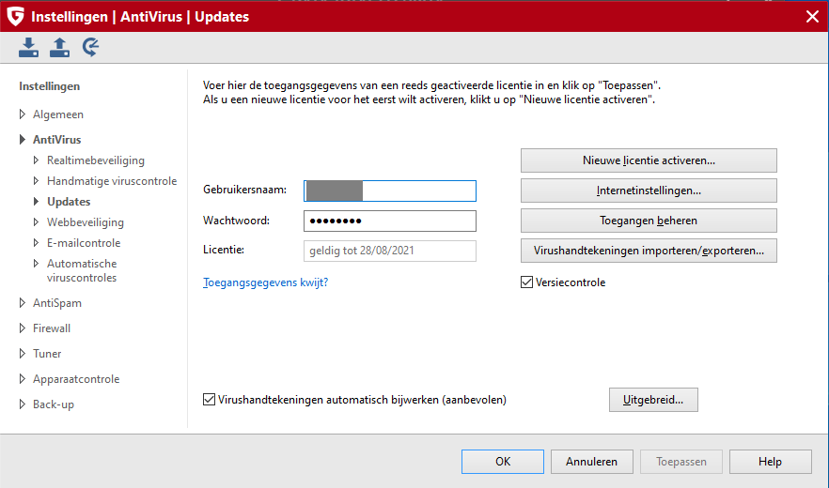Open Automatische viruscontroles settings

82,270
